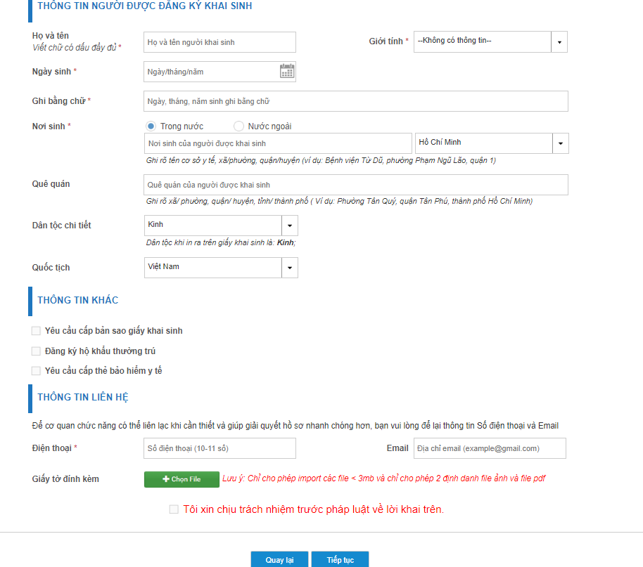Image resolution: width=643 pixels, height=567 pixels.
Task: Focus the Quê quán input field
Action: click(x=355, y=185)
